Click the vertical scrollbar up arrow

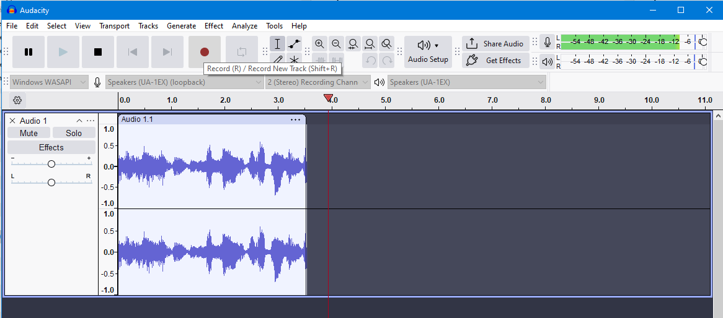[x=718, y=116]
